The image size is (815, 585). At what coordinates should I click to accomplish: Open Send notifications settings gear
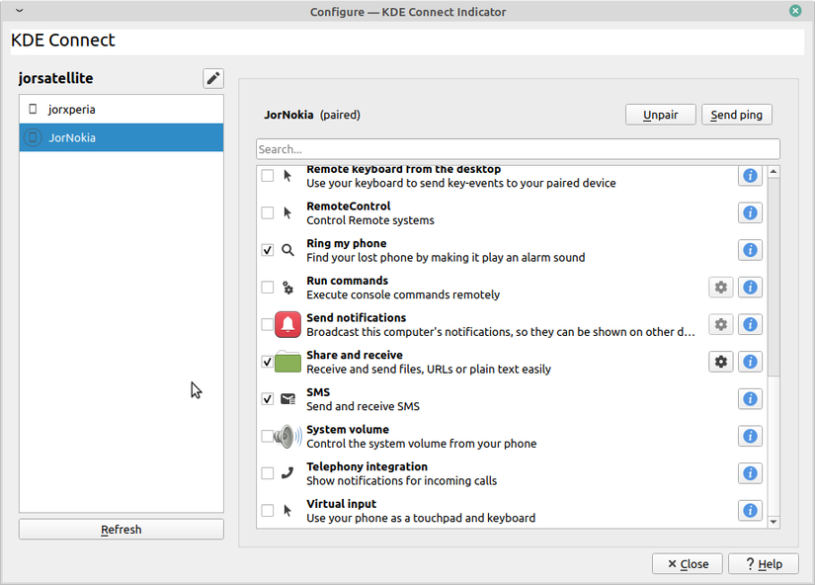721,324
